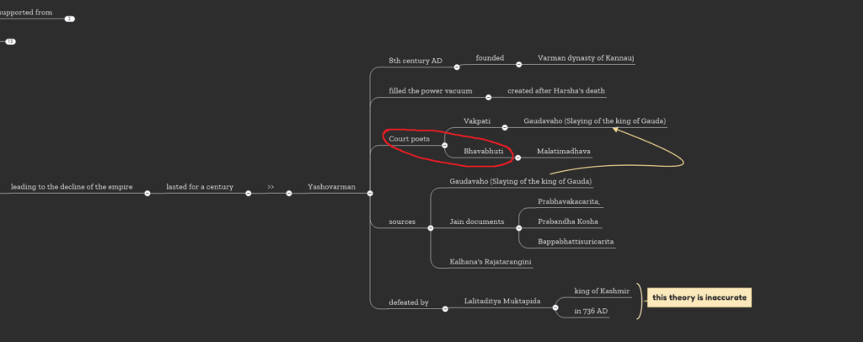Select the king of Kashmir node
The image size is (863, 342).
[602, 291]
